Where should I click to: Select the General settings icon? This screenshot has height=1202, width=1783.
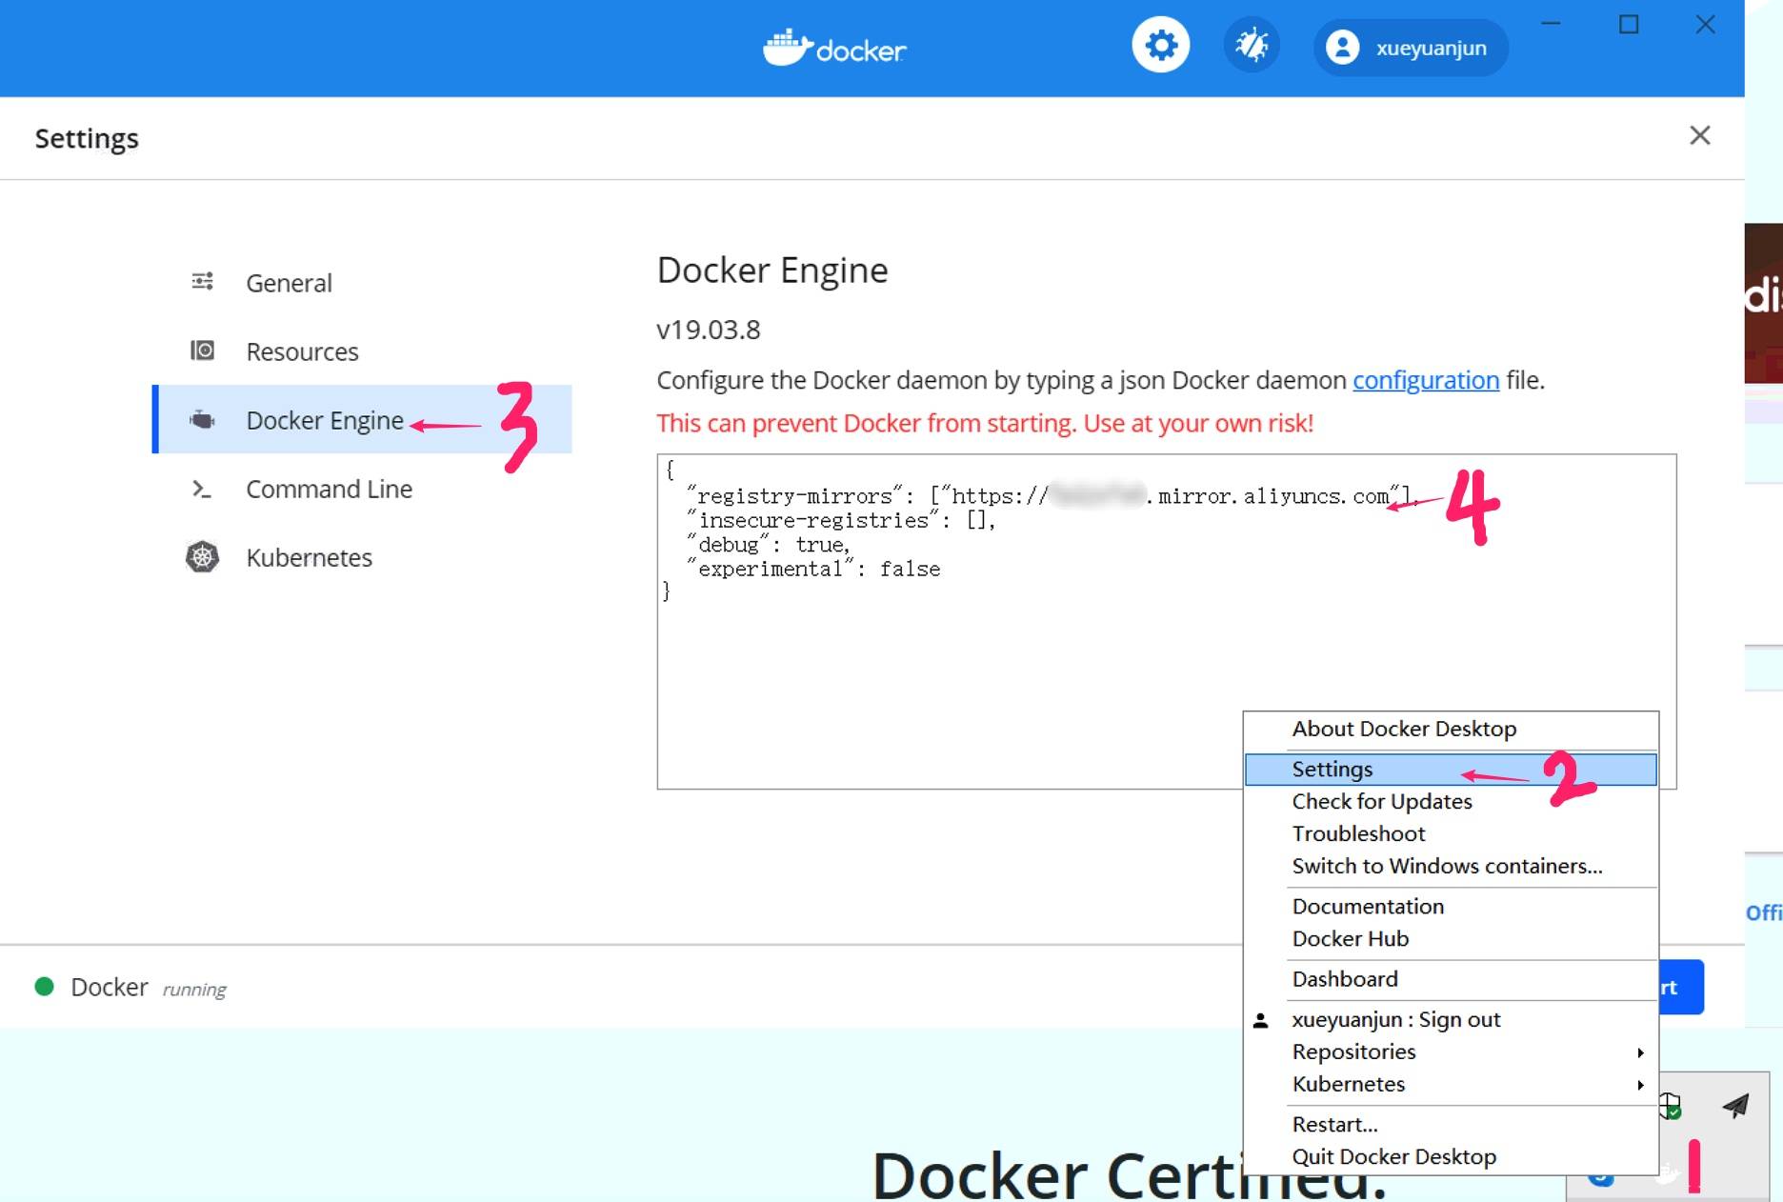click(202, 281)
